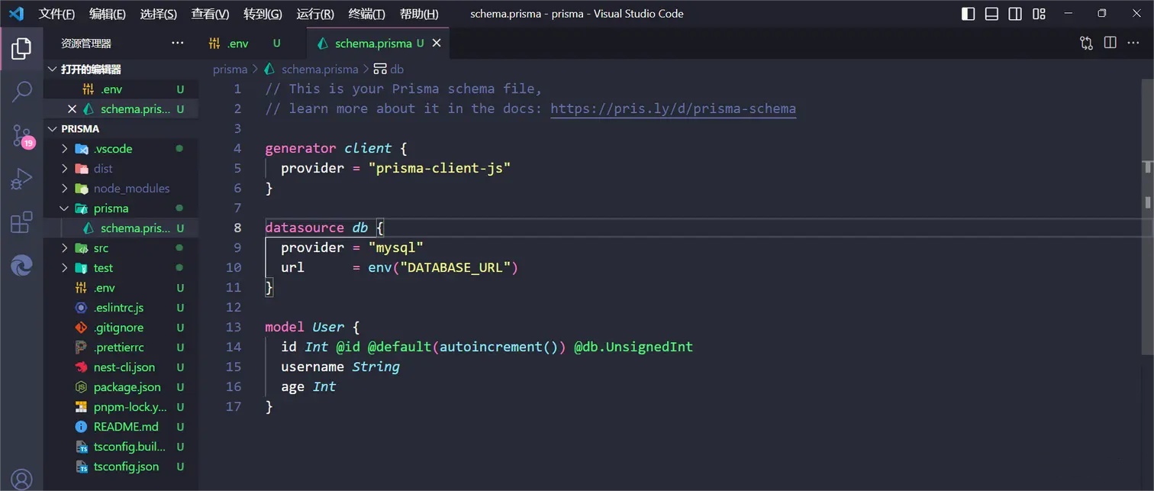
Task: Expand the node_modules folder
Action: point(131,189)
